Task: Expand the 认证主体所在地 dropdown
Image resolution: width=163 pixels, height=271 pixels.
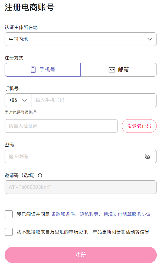Action: pos(80,39)
